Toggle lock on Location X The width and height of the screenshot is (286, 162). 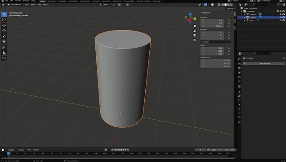point(228,20)
